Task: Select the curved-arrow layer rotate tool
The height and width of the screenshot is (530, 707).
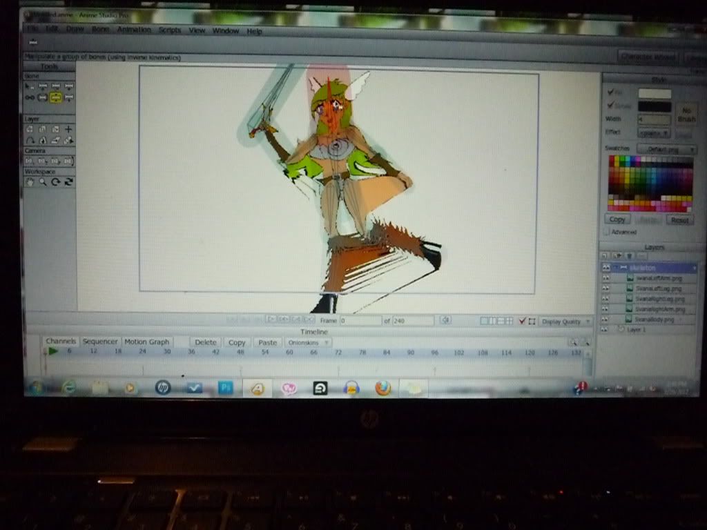Action: pos(30,140)
